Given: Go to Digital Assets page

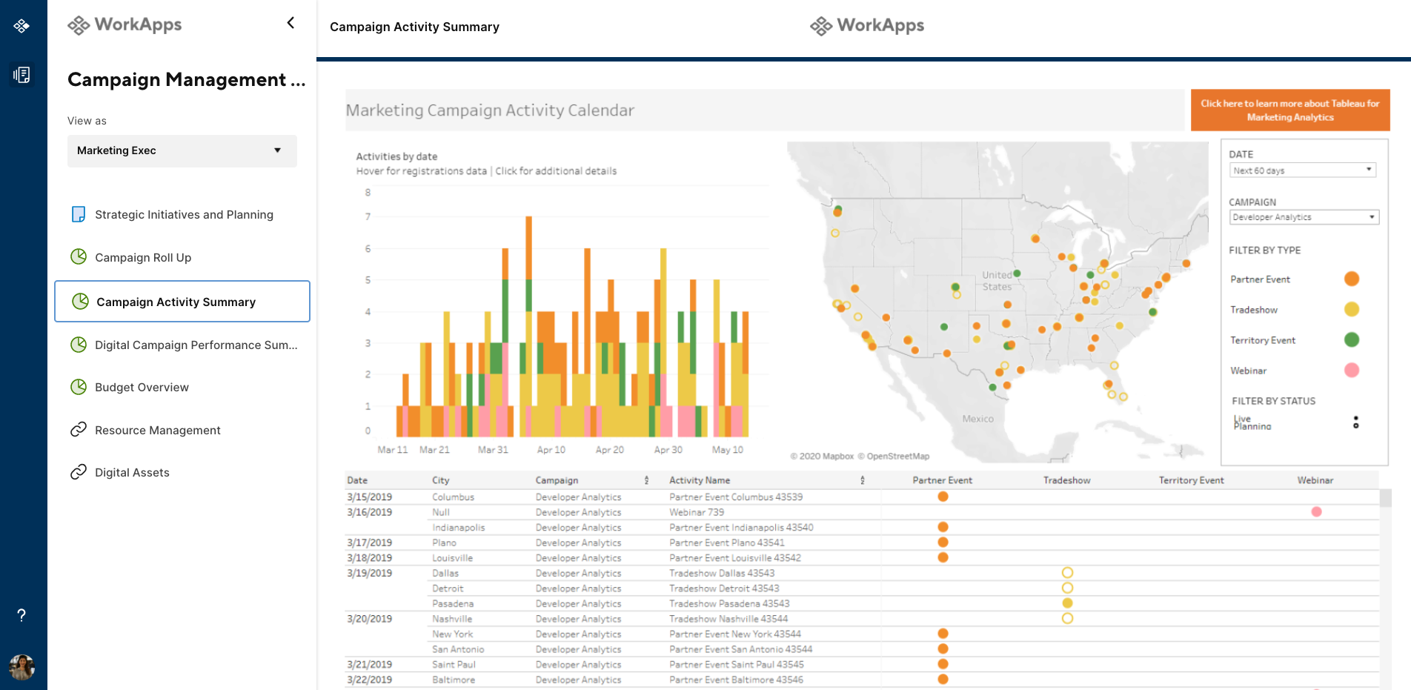Looking at the screenshot, I should 132,472.
